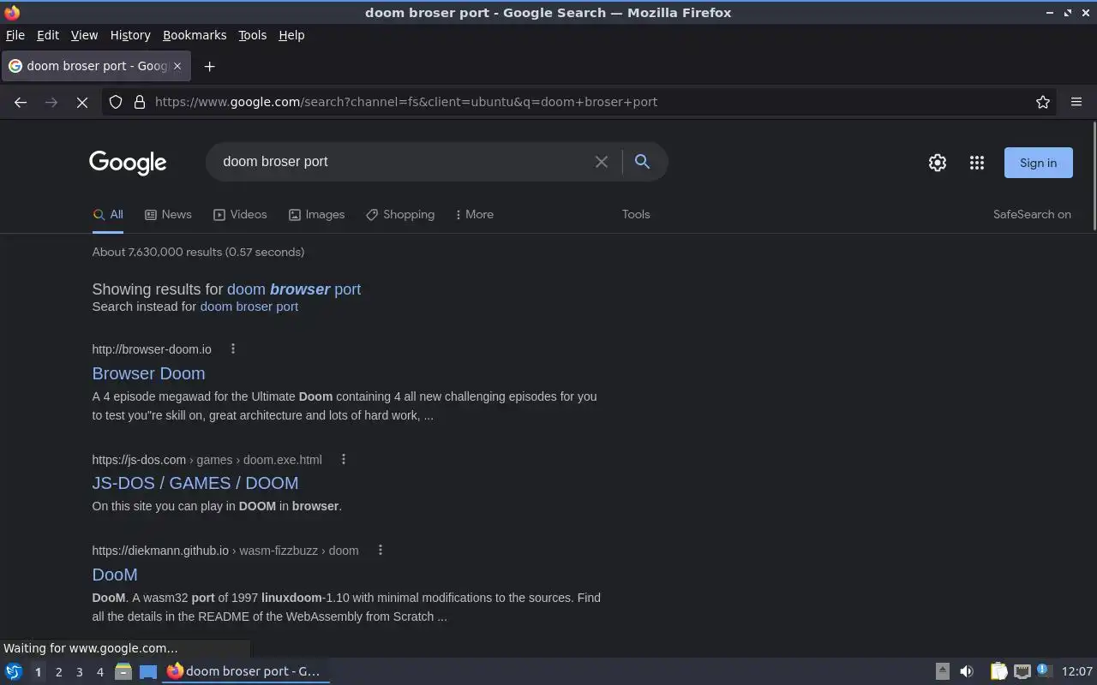Screen dimensions: 1097x685
Task: Switch to Shopping results tab
Action: [x=400, y=214]
